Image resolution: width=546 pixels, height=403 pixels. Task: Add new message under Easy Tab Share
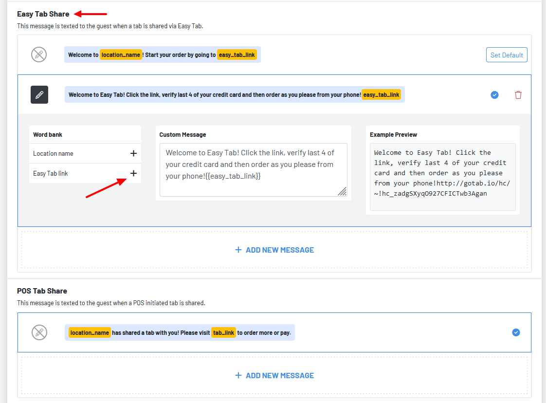[x=274, y=250]
